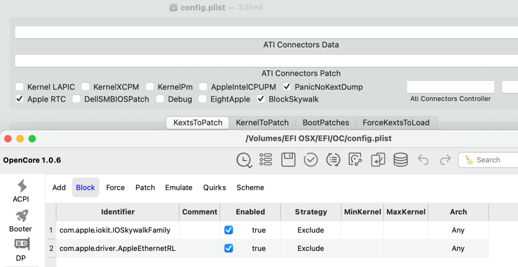The image size is (518, 267).
Task: Uncheck the PanicNoKextDump checkbox
Action: point(287,87)
